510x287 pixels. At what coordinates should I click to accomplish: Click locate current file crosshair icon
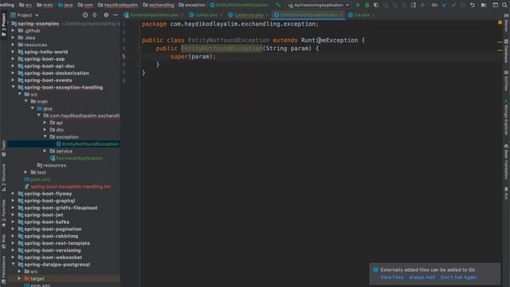click(85, 15)
